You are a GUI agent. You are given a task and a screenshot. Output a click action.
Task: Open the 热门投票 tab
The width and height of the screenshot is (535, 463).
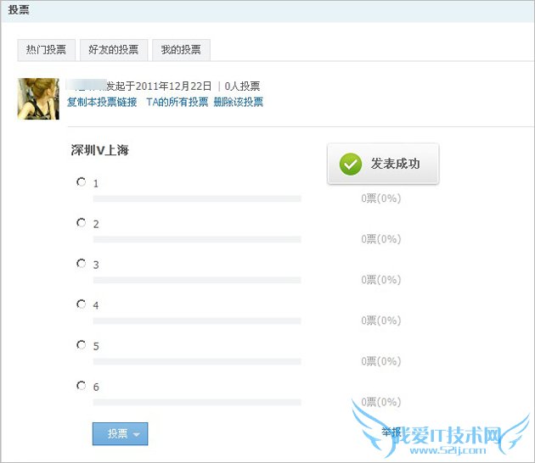[x=46, y=50]
